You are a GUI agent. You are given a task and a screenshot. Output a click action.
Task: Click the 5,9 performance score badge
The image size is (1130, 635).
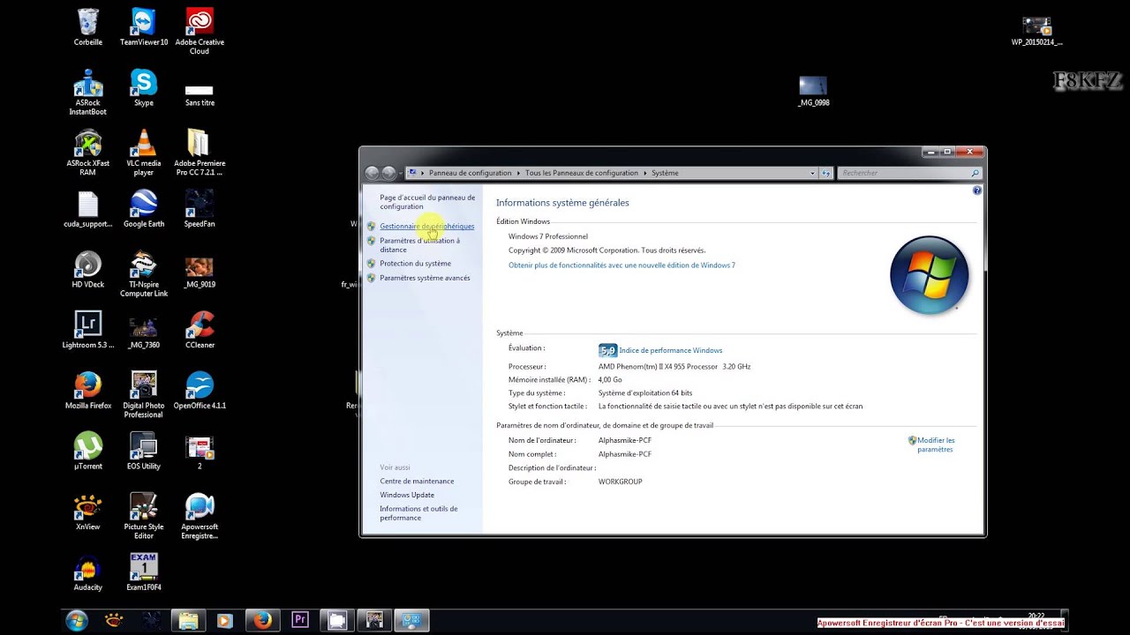[x=607, y=350]
